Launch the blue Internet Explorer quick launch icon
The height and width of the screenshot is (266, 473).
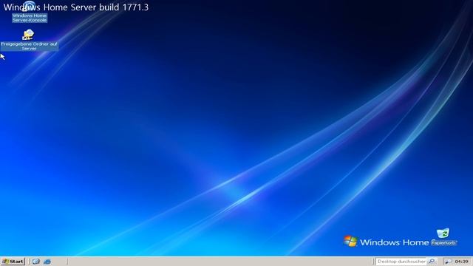point(47,262)
